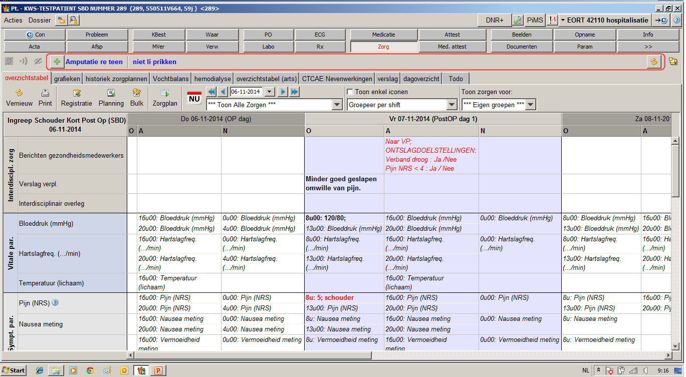Click the green plus add-warning icon
The width and height of the screenshot is (686, 377).
click(x=57, y=62)
